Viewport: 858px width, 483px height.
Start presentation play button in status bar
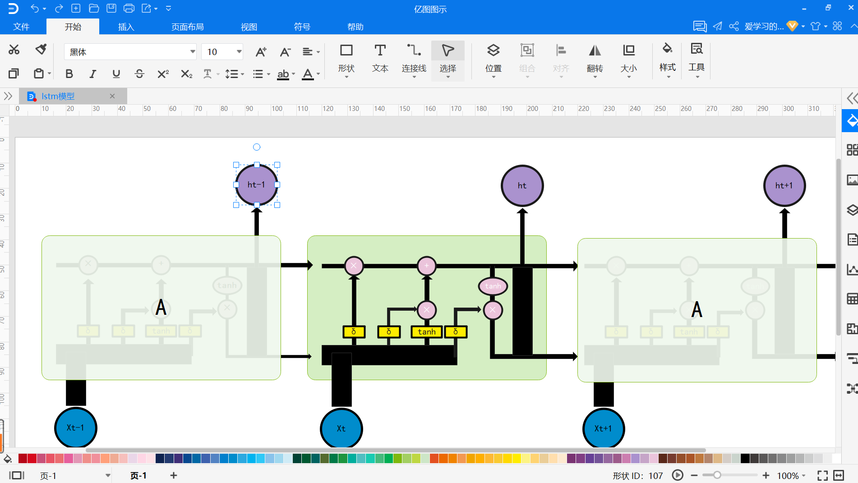pyautogui.click(x=677, y=475)
